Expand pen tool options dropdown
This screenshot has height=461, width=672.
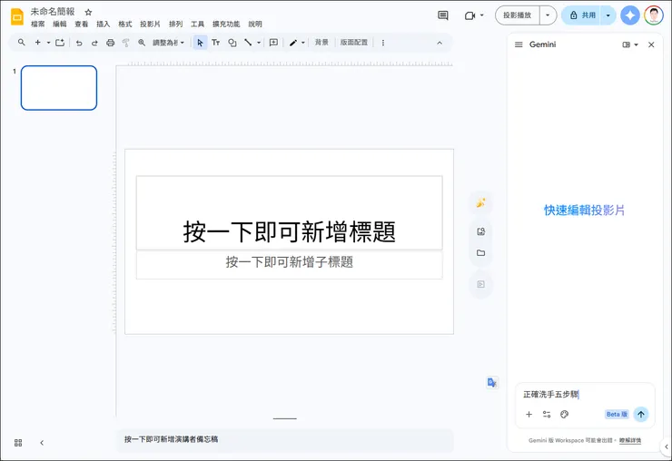point(303,43)
